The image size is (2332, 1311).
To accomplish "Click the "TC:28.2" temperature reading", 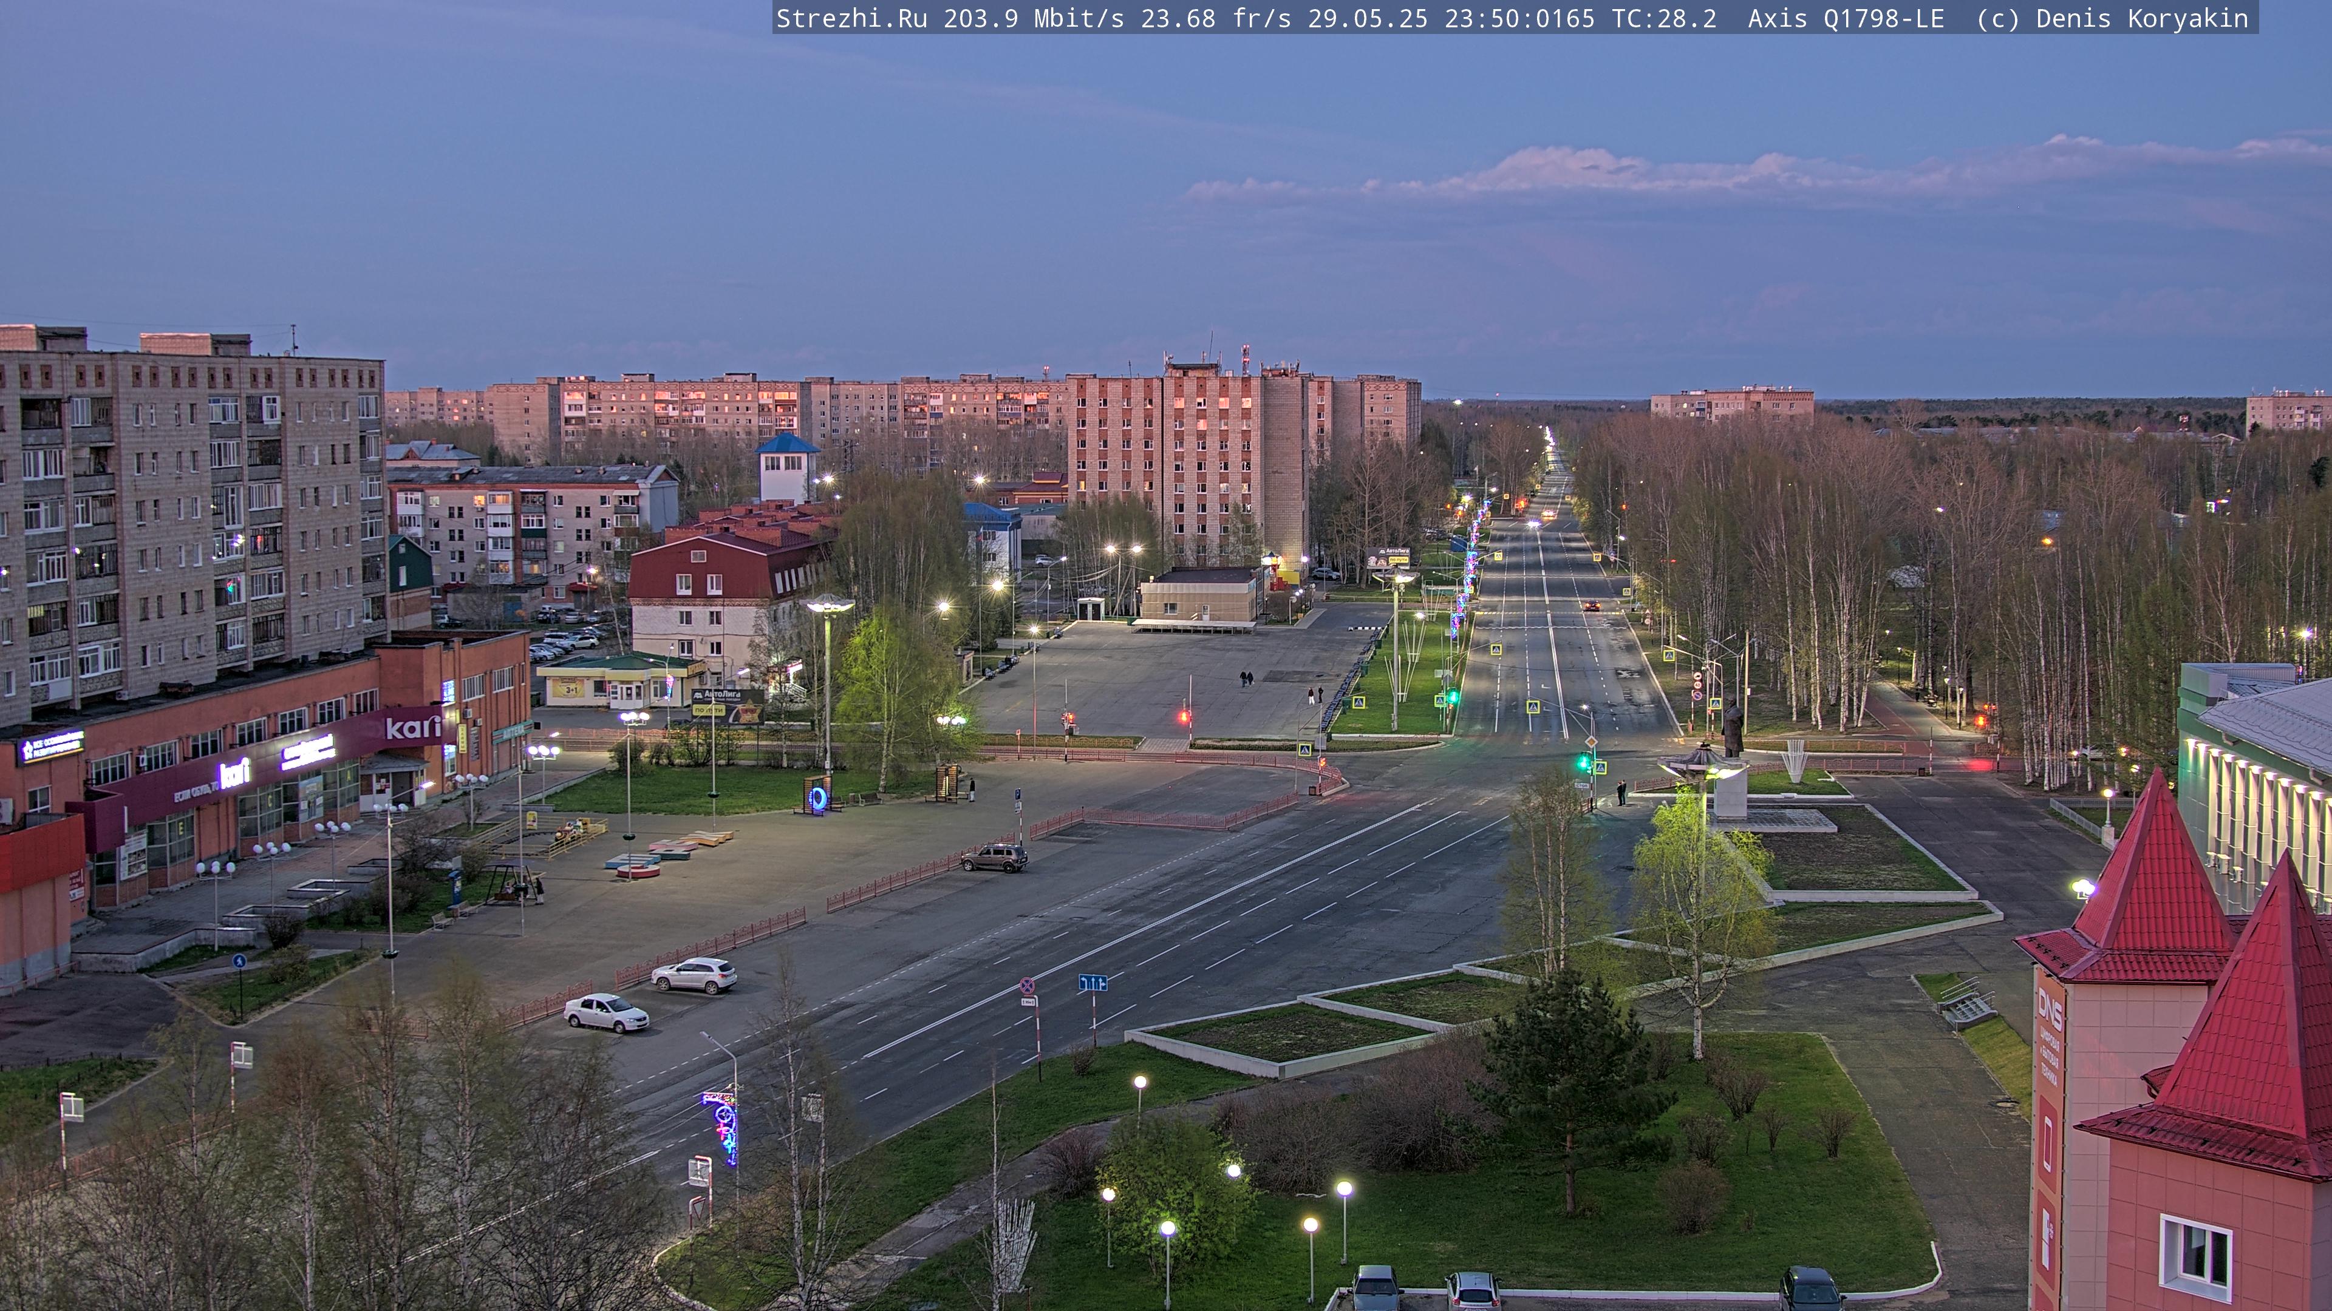I will click(x=1664, y=19).
